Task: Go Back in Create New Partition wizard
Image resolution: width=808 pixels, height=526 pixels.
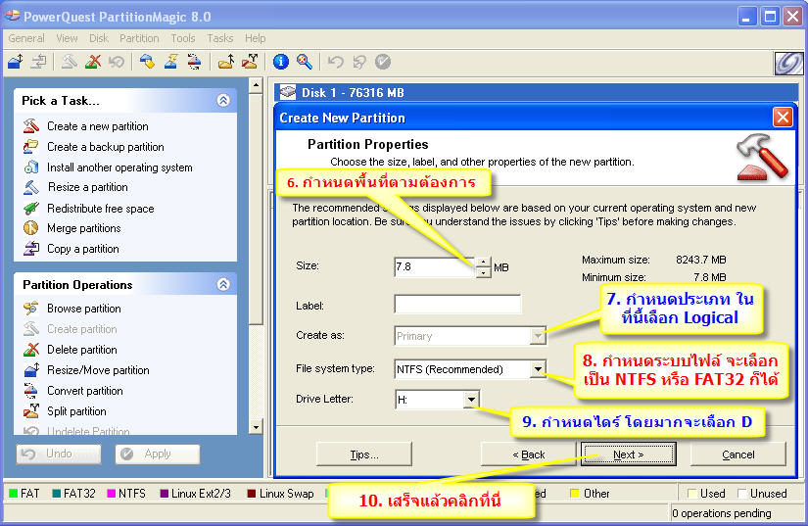Action: click(528, 454)
